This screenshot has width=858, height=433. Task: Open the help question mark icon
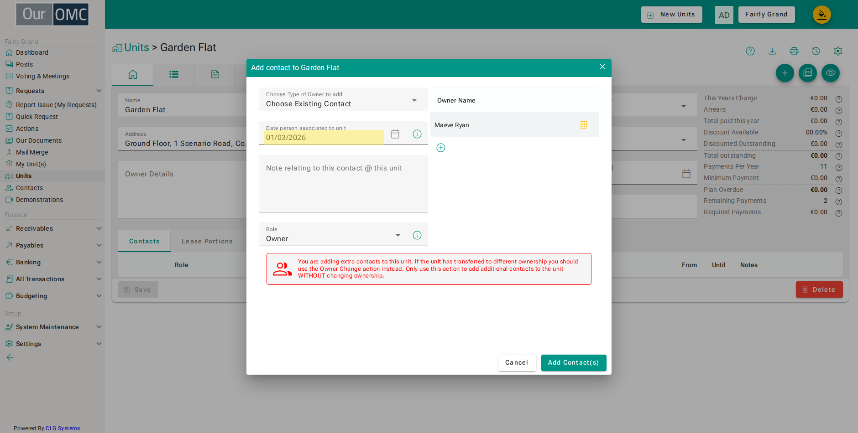[x=750, y=51]
